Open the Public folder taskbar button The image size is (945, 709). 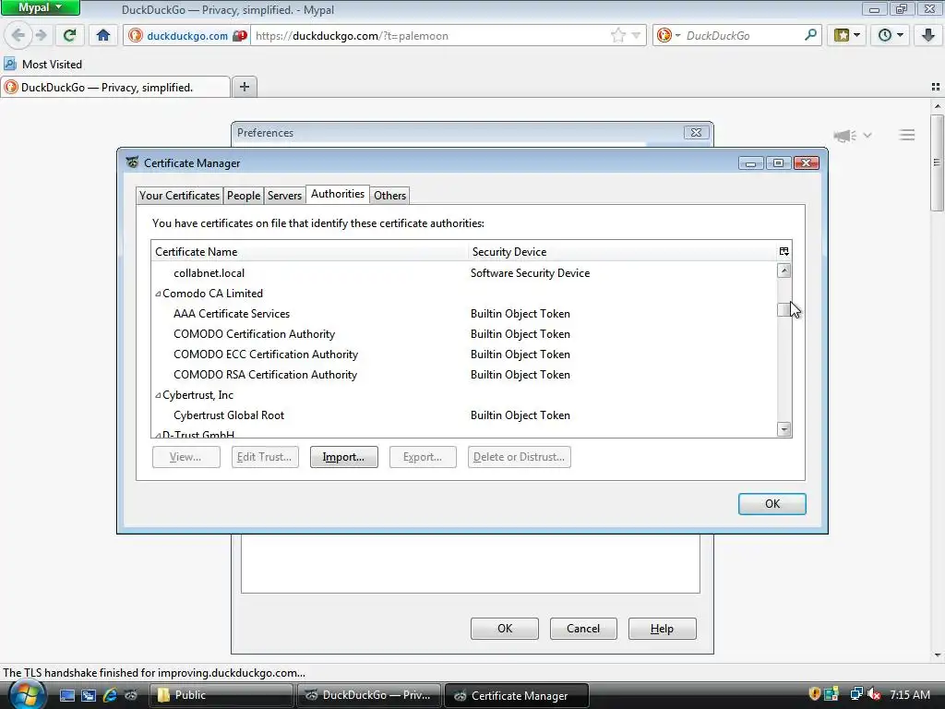(221, 695)
